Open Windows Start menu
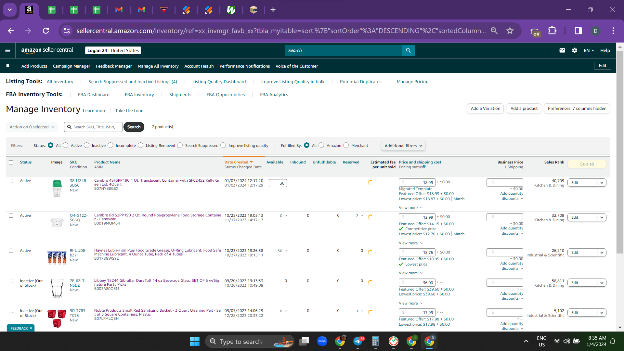The height and width of the screenshot is (351, 624). click(x=195, y=342)
